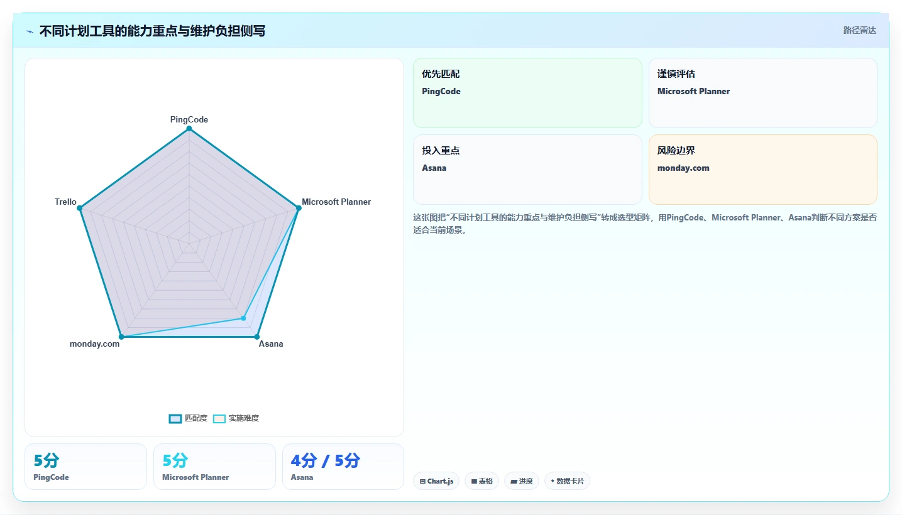Open the 谨慎评估 Microsoft Planner card
Image resolution: width=902 pixels, height=515 pixels.
[762, 93]
